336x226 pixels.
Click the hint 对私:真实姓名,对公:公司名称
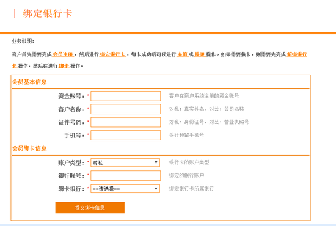click(206, 109)
